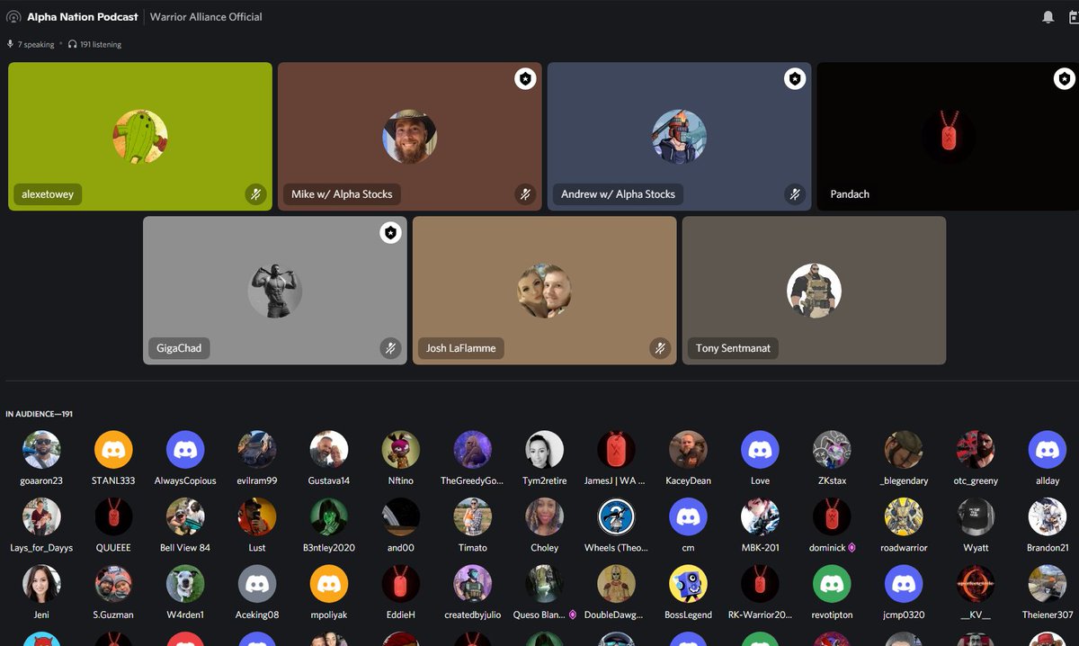Click the mute icon on GigaChad's tile
The width and height of the screenshot is (1079, 646).
pyautogui.click(x=391, y=347)
